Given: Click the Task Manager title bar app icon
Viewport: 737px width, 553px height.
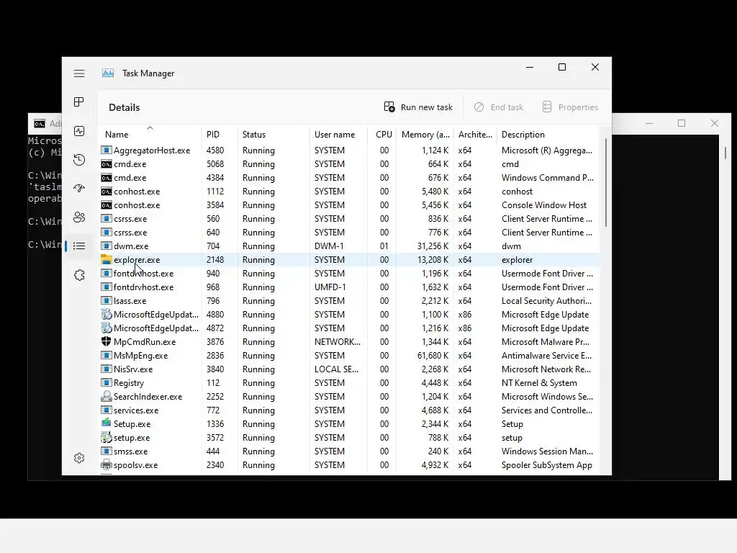Looking at the screenshot, I should tap(108, 73).
